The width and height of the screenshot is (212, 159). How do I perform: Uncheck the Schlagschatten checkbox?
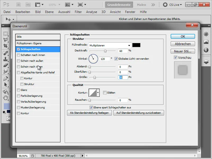click(x=18, y=49)
